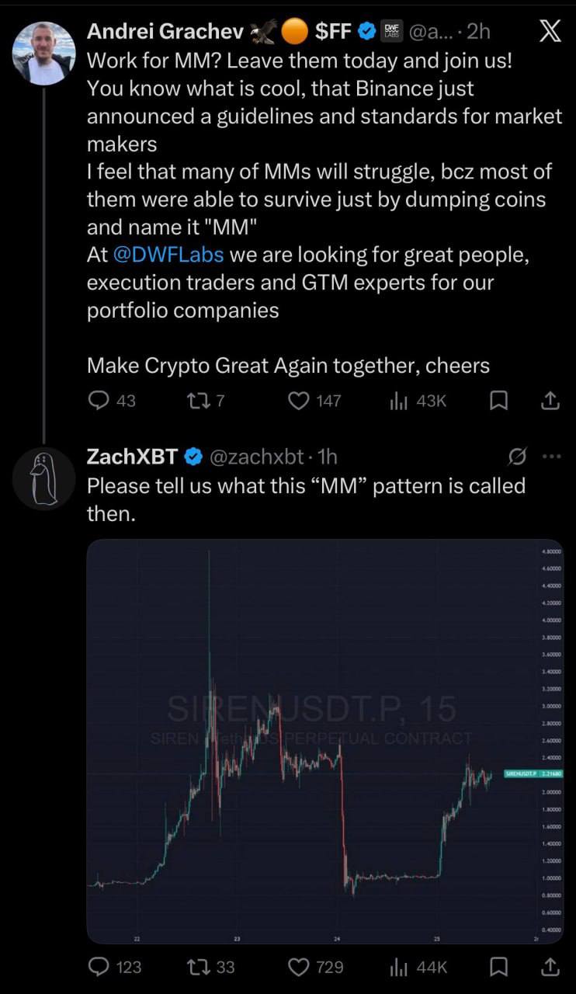576x994 pixels.
Task: Reply to Andrei Grachev's post
Action: click(x=99, y=401)
